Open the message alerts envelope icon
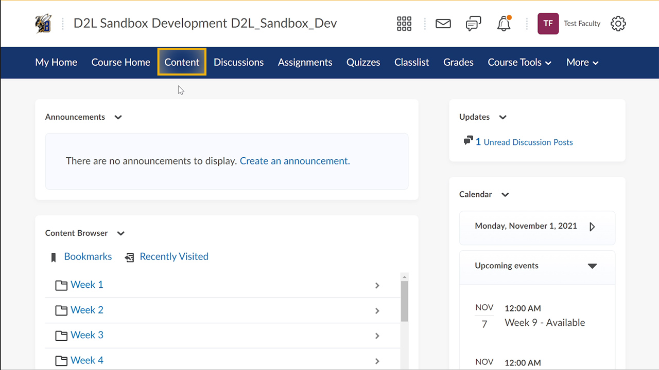The height and width of the screenshot is (370, 659). tap(443, 24)
